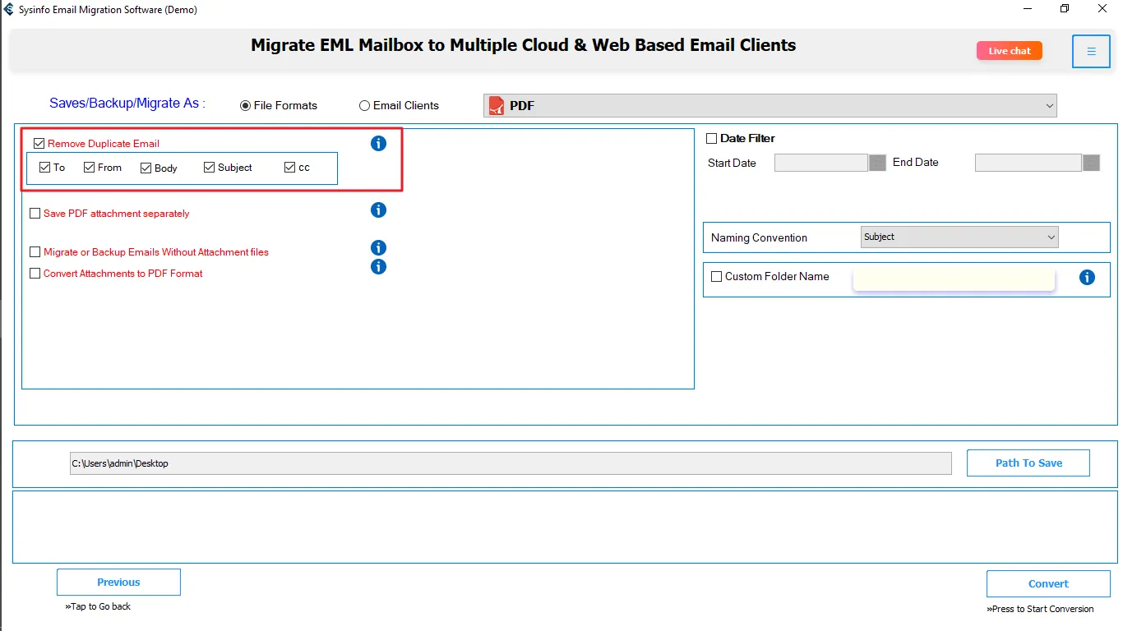Close the Sysinfo Email Migration window
Image resolution: width=1123 pixels, height=631 pixels.
click(1102, 9)
